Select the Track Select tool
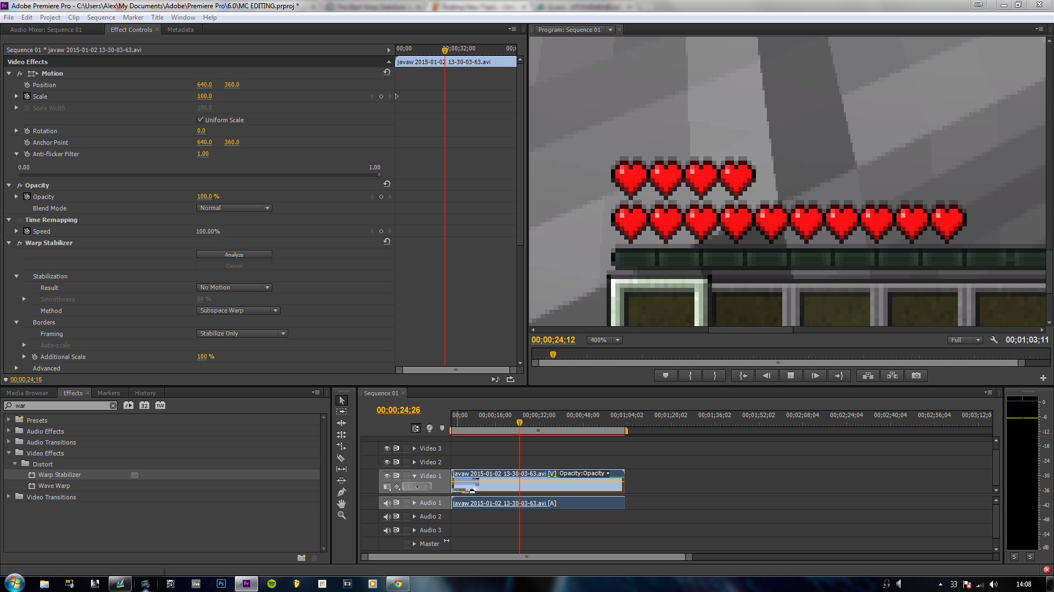The height and width of the screenshot is (592, 1054). pos(341,412)
